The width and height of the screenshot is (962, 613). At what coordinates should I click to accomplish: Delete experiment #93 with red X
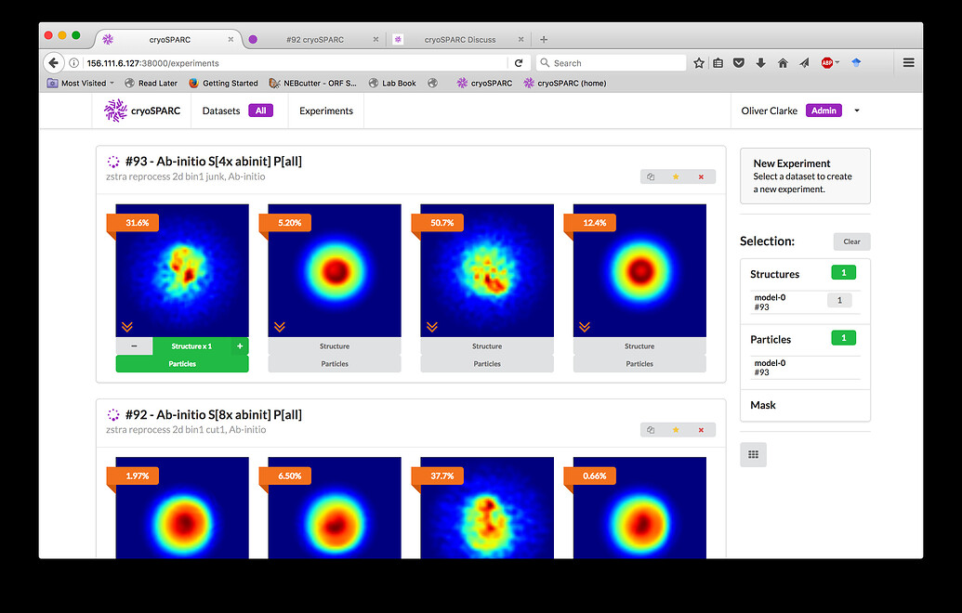(701, 176)
